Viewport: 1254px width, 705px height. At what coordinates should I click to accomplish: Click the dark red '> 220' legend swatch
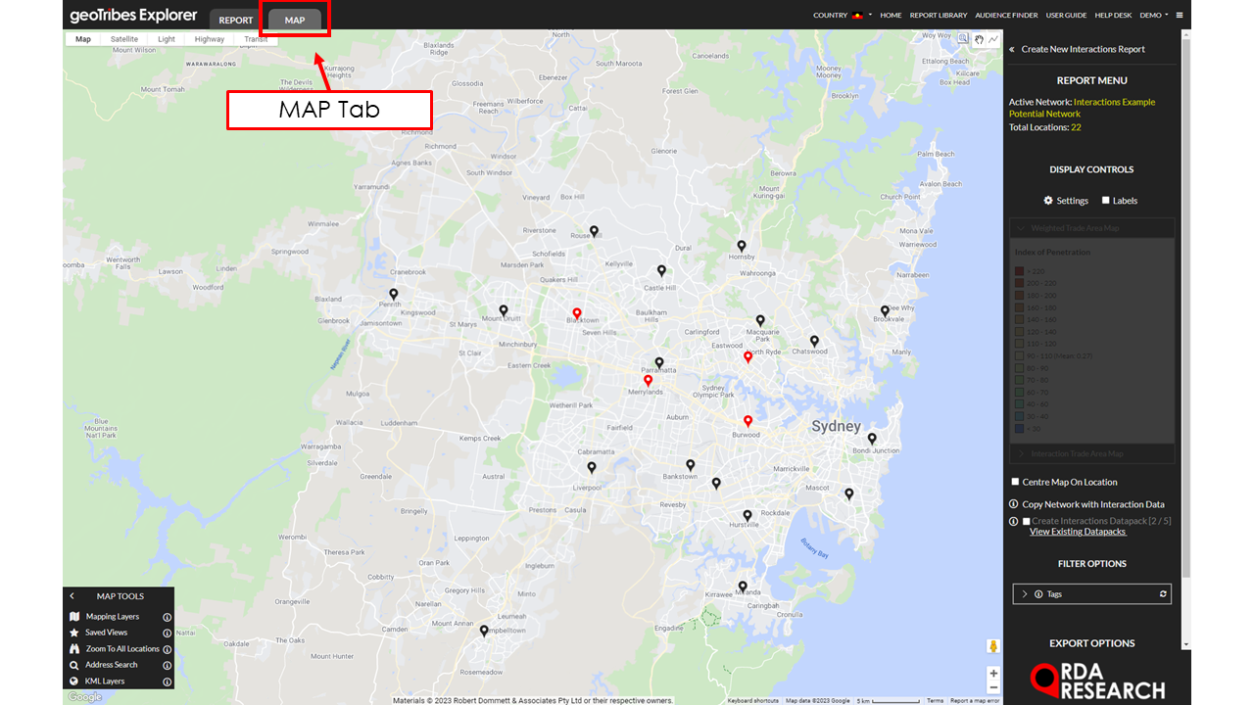(x=1019, y=271)
